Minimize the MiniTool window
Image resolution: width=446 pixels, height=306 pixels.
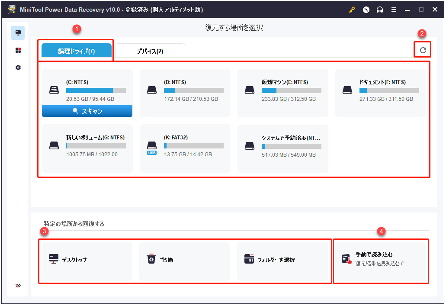coord(407,10)
